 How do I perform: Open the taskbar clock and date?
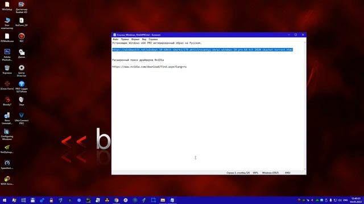click(356, 200)
